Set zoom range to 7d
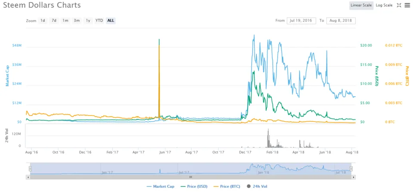 pos(54,21)
